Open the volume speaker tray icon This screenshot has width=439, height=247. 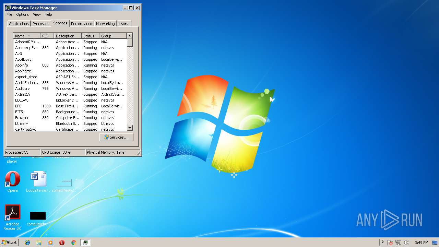click(406, 243)
